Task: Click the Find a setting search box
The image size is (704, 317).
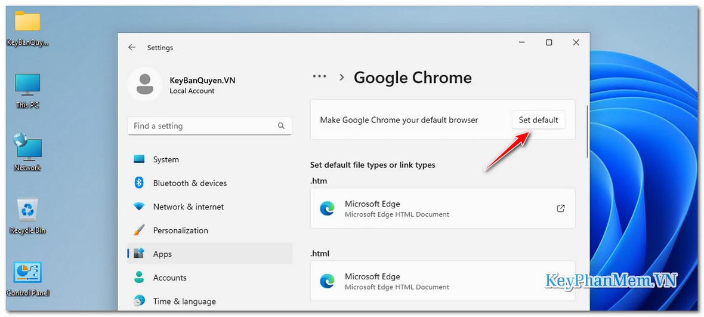Action: [x=209, y=126]
